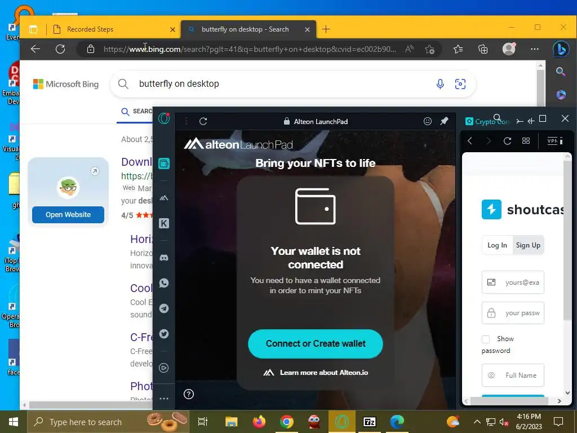Toggle Edge read aloud icon

point(409,48)
